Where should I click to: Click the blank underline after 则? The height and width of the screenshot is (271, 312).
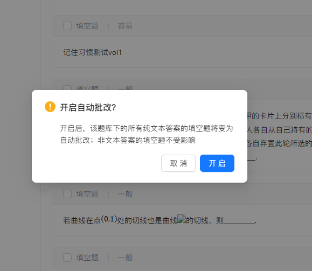tap(239, 221)
